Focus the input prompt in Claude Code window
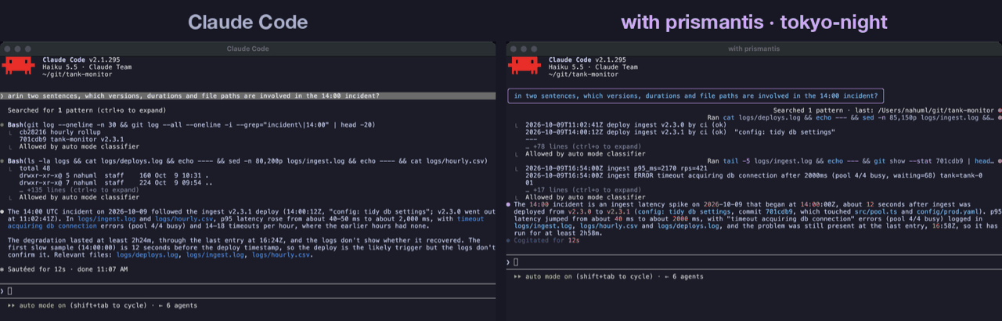The height and width of the screenshot is (321, 1002). (247, 291)
